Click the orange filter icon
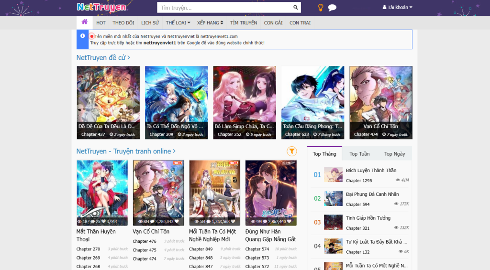 click(x=291, y=151)
